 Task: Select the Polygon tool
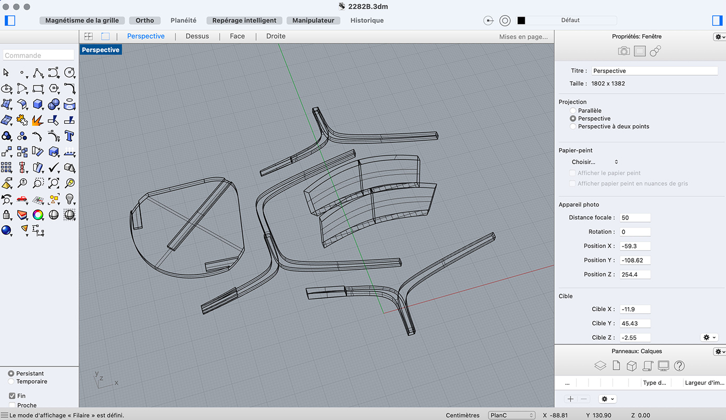point(53,89)
